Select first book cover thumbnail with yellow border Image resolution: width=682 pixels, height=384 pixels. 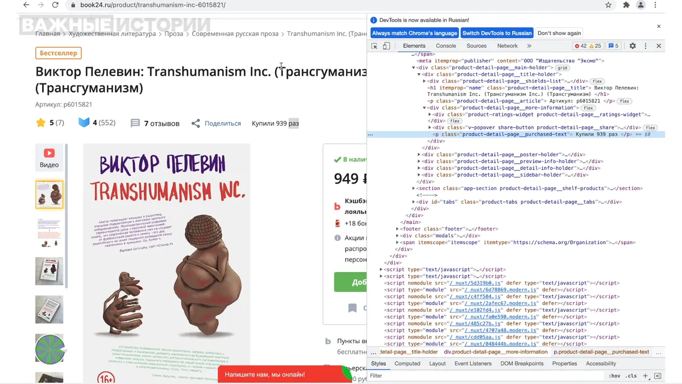(49, 194)
